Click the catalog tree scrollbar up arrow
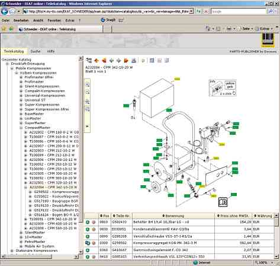 [x=81, y=58]
